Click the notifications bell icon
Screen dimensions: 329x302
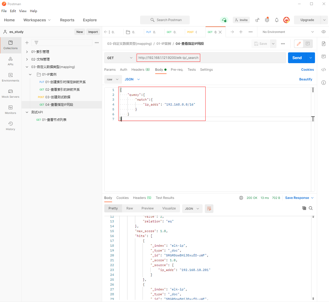click(277, 20)
